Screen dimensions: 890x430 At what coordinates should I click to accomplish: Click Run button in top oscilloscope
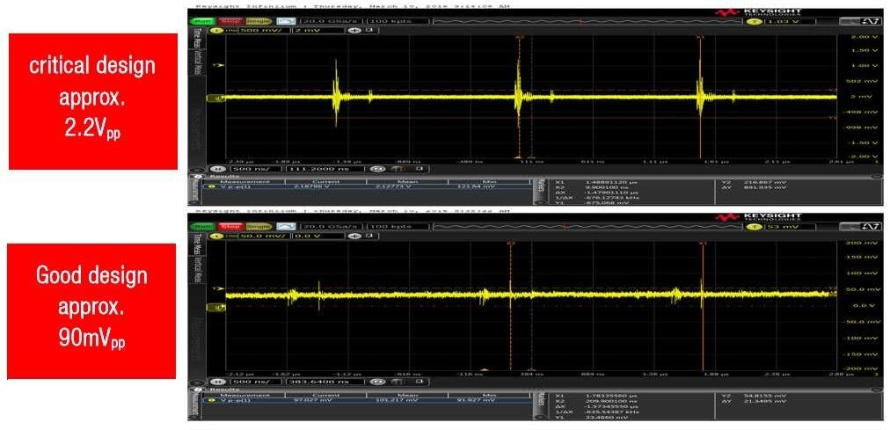pyautogui.click(x=203, y=21)
